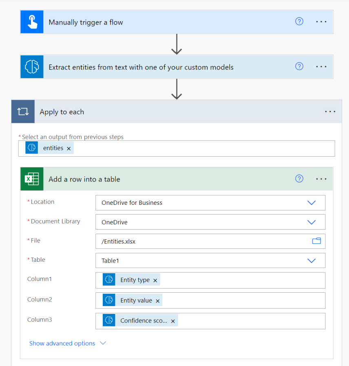The width and height of the screenshot is (349, 366).
Task: Expand Show advanced options
Action: point(62,343)
